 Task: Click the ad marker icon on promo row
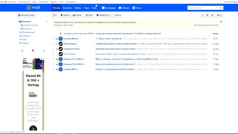click(x=61, y=33)
